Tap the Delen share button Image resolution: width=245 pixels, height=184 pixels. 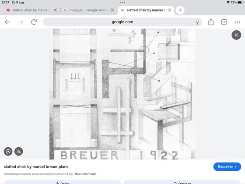tap(63, 182)
